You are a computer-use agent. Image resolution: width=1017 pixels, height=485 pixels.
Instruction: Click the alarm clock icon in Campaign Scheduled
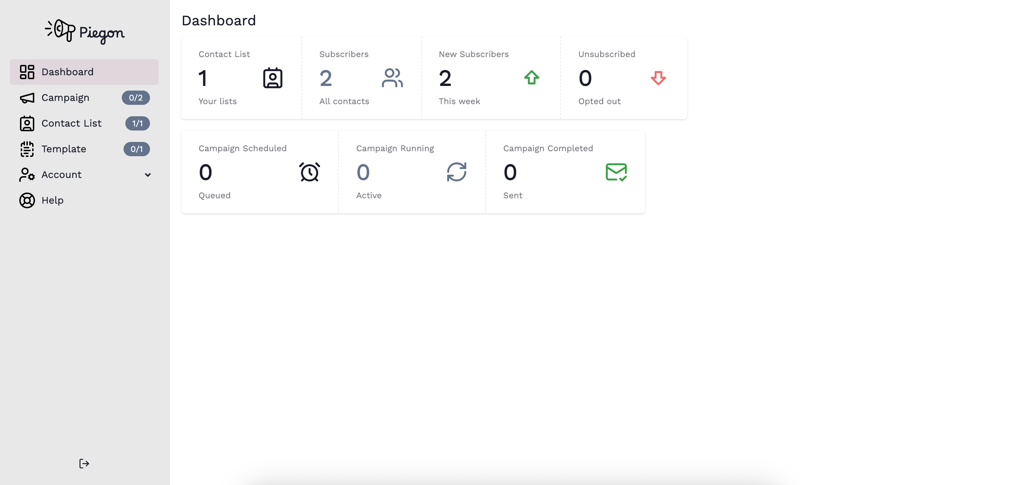click(x=310, y=172)
